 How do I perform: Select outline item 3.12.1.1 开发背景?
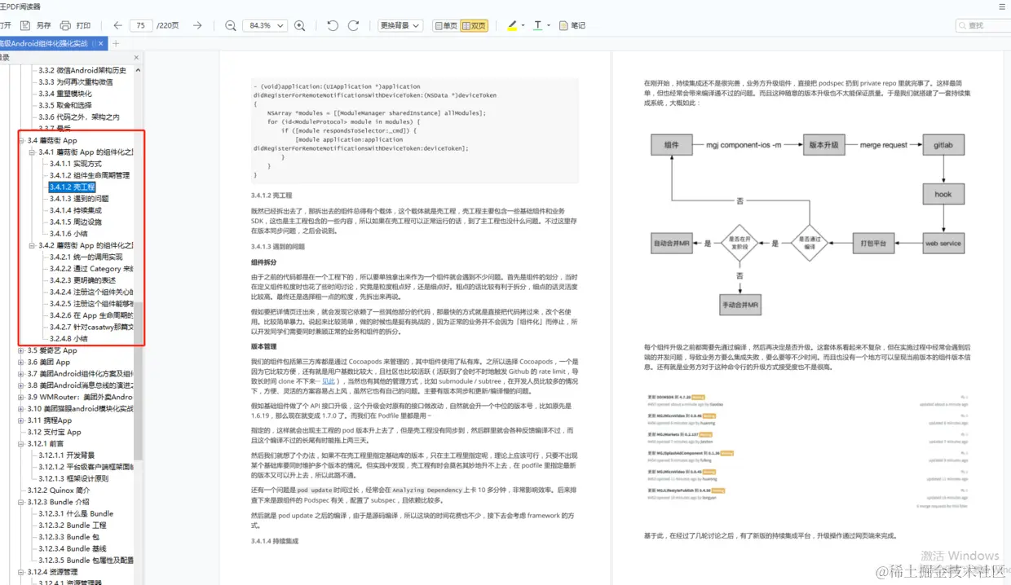(x=67, y=455)
